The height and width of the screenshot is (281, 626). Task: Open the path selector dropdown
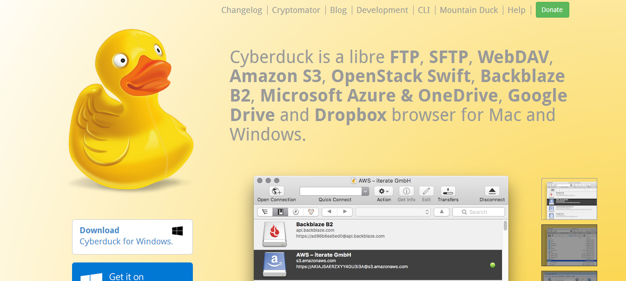pyautogui.click(x=393, y=212)
